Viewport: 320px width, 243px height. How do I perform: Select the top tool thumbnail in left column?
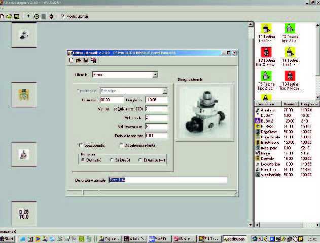click(x=24, y=35)
